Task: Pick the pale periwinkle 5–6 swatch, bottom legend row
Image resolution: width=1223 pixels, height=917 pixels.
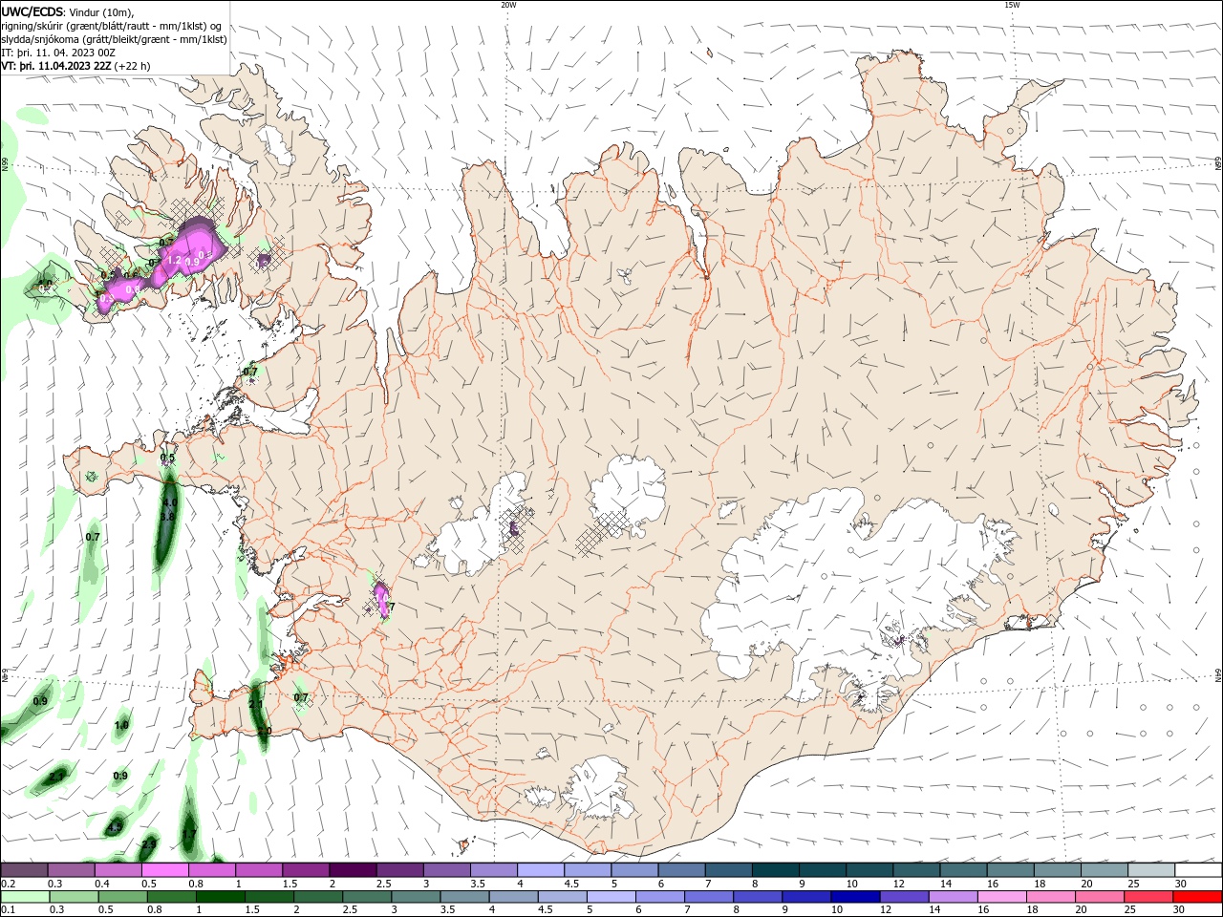Action: pyautogui.click(x=611, y=897)
